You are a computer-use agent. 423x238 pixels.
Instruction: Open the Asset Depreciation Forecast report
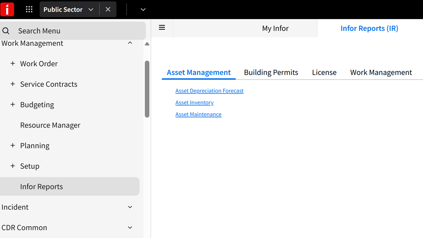[x=209, y=91]
